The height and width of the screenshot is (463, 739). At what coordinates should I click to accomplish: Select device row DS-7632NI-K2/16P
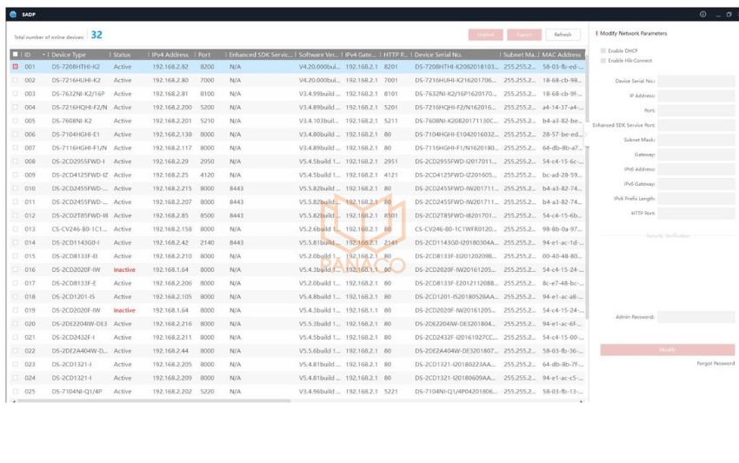click(x=297, y=94)
